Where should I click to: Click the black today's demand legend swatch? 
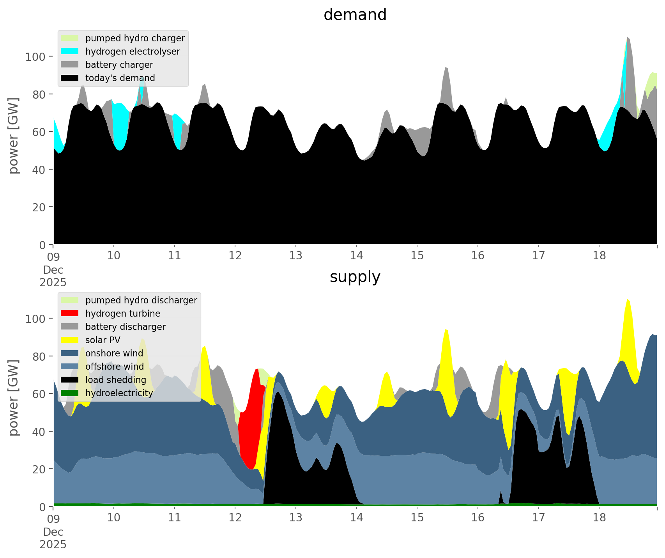(70, 78)
